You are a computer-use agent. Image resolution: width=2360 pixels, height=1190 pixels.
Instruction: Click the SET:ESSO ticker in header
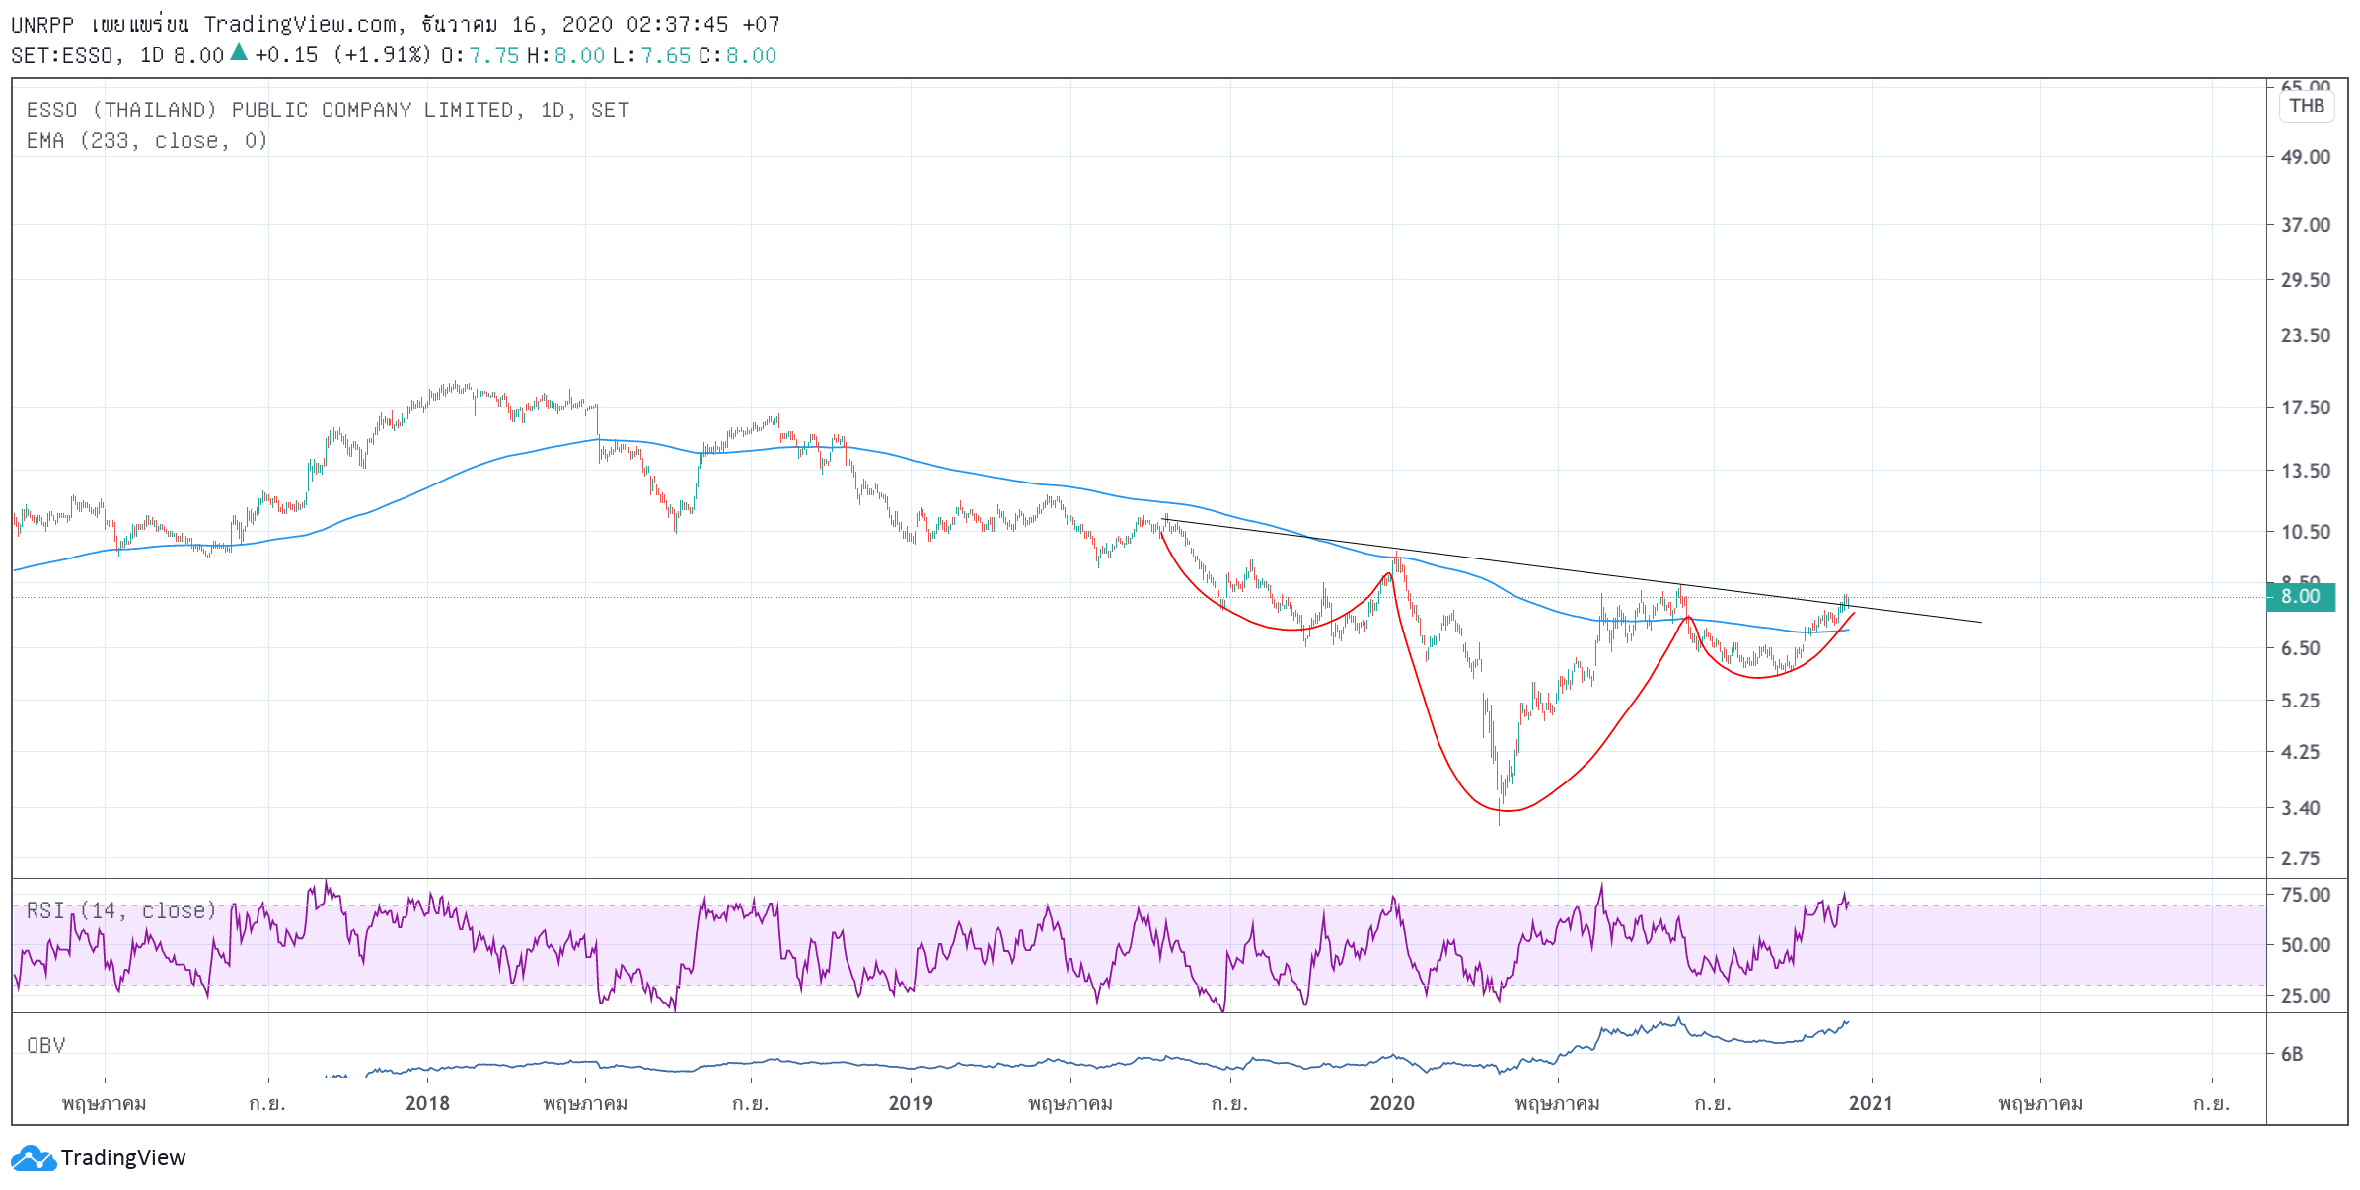tap(62, 55)
